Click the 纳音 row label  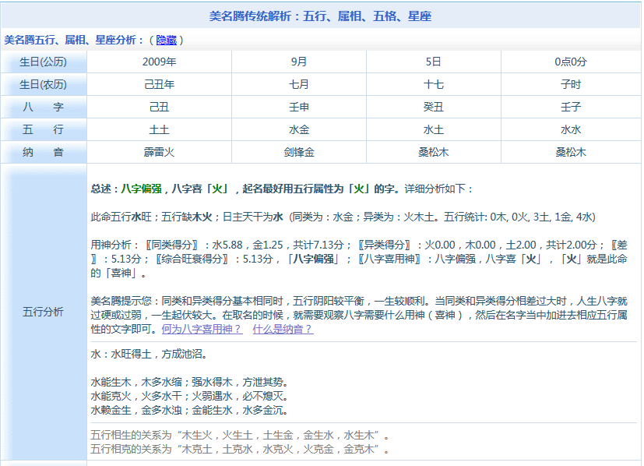coord(44,152)
